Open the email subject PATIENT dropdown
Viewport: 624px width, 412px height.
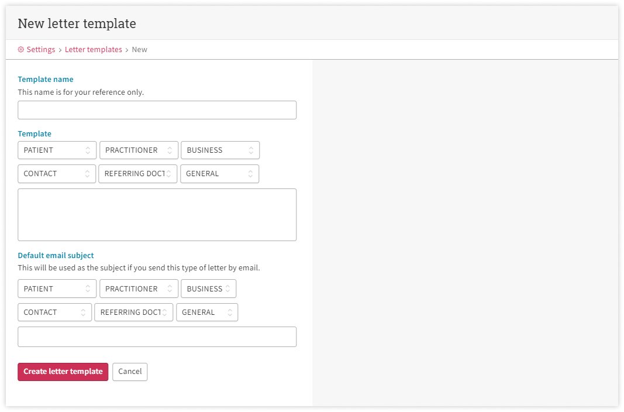tap(57, 289)
